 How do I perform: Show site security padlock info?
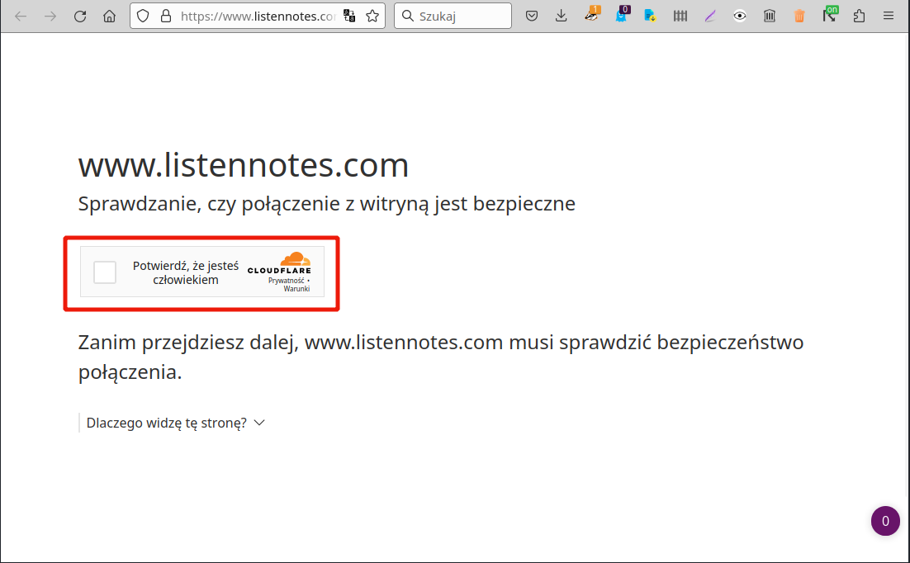point(165,16)
